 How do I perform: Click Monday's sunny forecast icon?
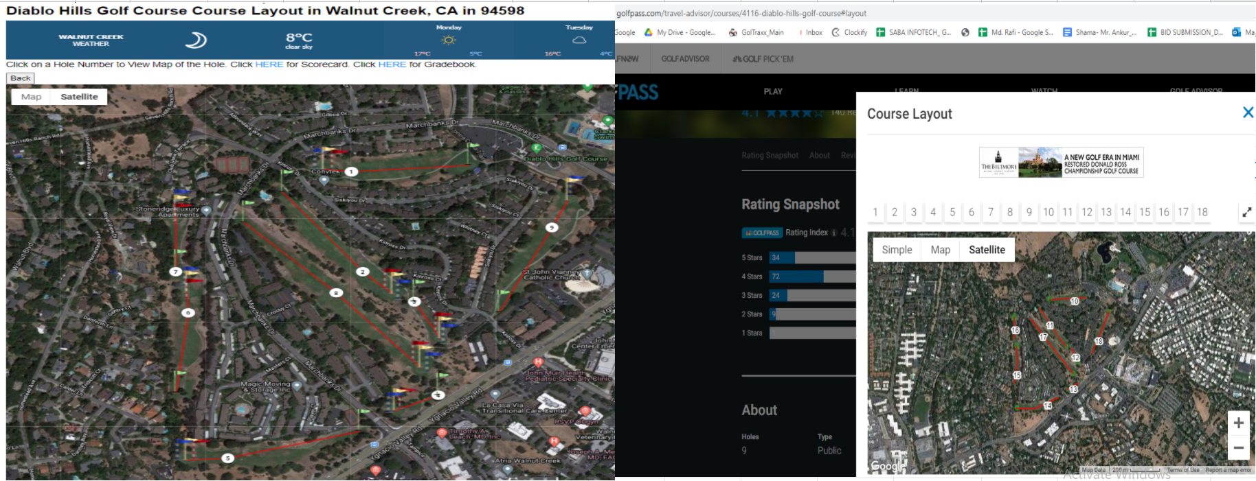(449, 40)
